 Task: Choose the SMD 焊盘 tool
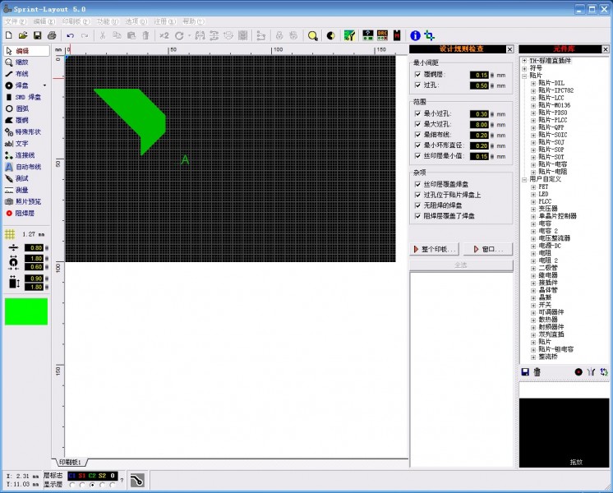pyautogui.click(x=23, y=97)
